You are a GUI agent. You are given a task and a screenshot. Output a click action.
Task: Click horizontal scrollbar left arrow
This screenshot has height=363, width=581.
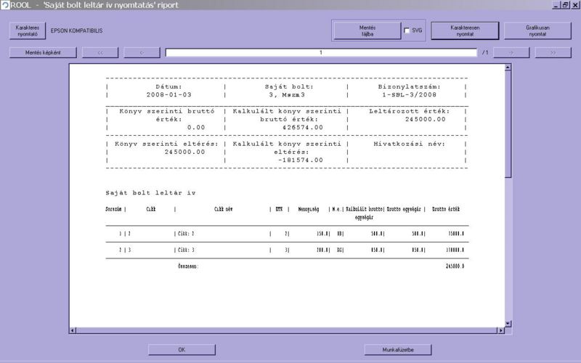(x=73, y=331)
